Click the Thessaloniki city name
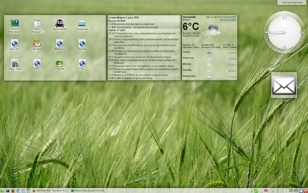Image resolution: width=308 pixels, height=193 pixels. (x=189, y=17)
